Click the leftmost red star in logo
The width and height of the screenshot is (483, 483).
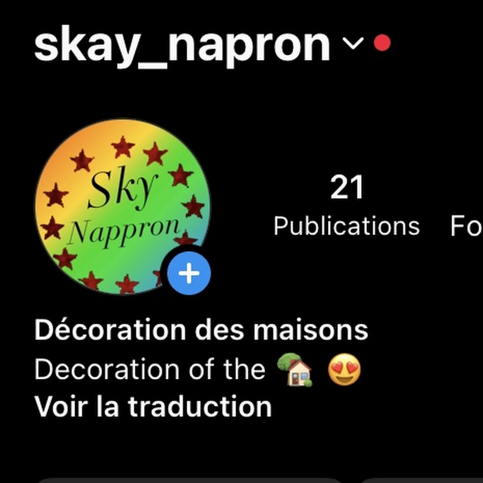tap(53, 228)
